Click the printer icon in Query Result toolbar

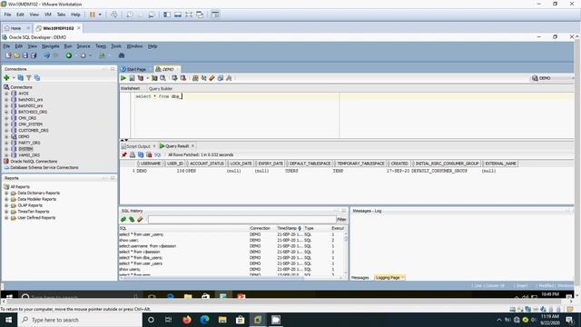(133, 154)
